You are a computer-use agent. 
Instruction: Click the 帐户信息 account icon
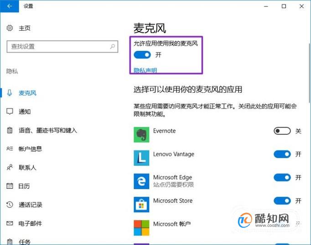[x=10, y=149]
